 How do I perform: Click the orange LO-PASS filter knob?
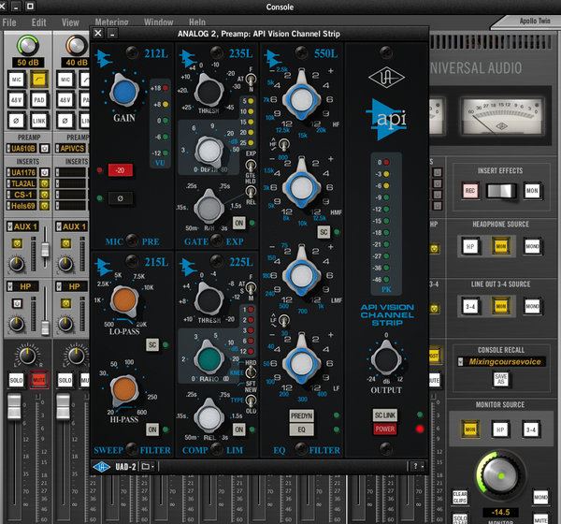pos(124,301)
